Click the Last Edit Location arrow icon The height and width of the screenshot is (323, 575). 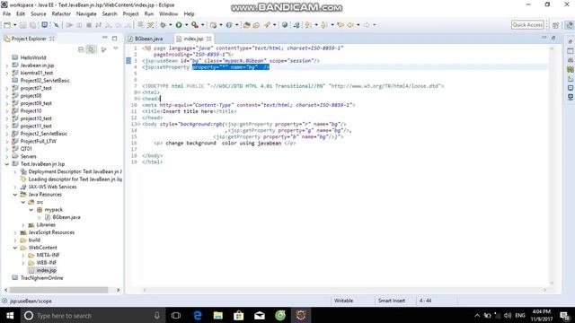coord(341,25)
